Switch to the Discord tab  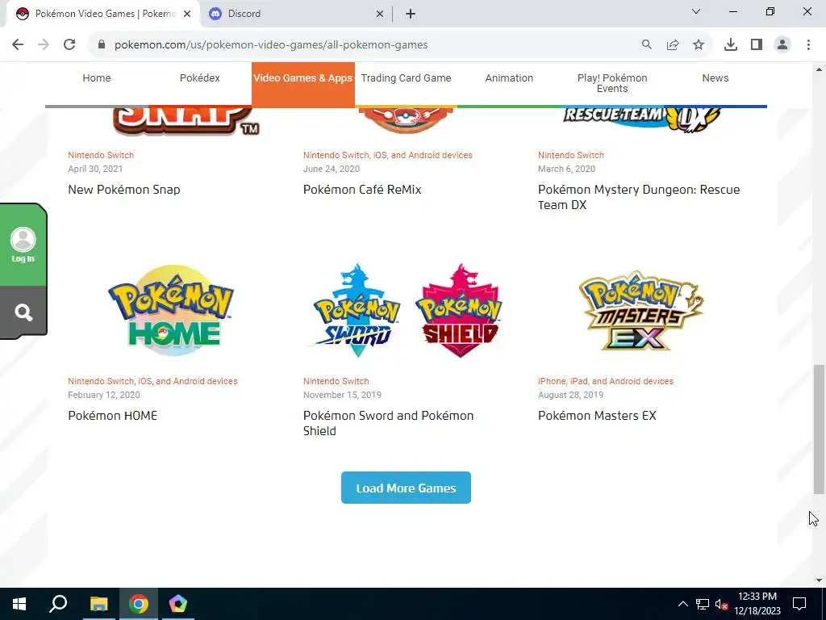[x=296, y=14]
